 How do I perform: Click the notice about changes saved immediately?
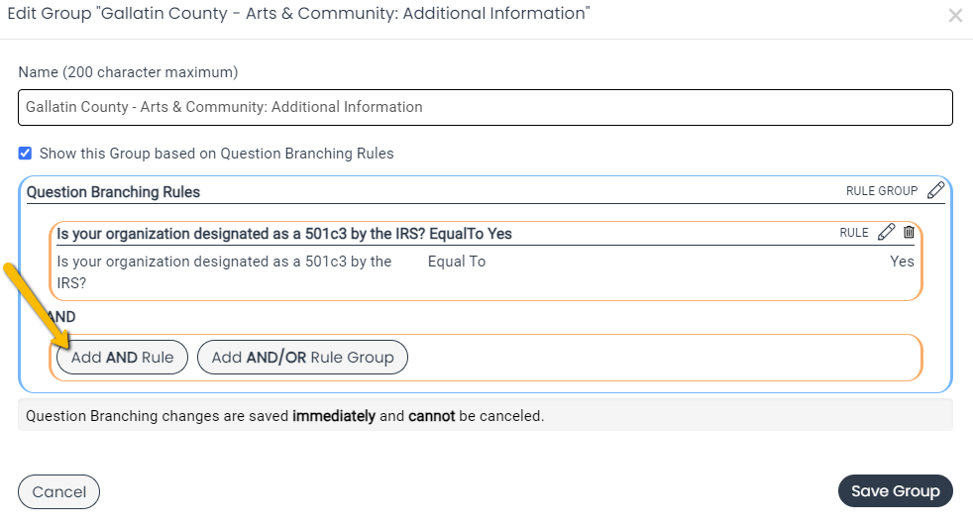coord(486,415)
